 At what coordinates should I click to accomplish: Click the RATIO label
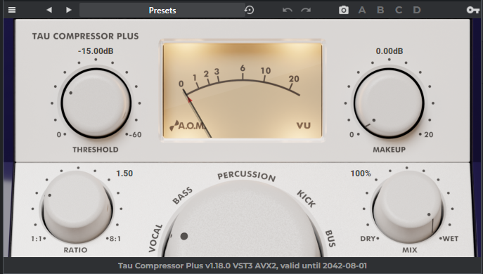coord(75,250)
